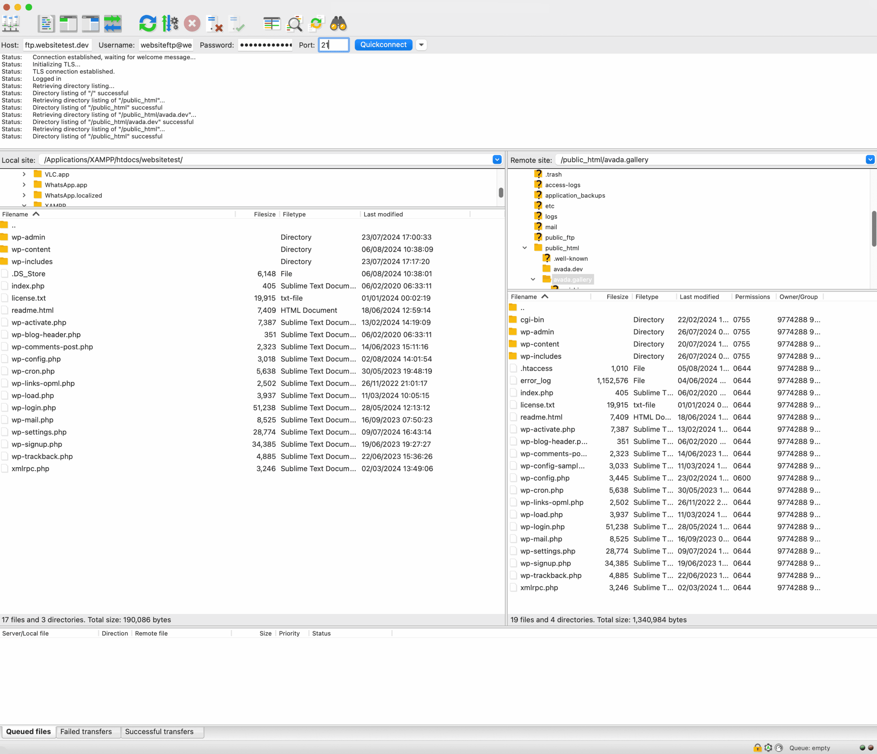Expand the WhatsApp.app folder
Image resolution: width=877 pixels, height=754 pixels.
tap(24, 185)
